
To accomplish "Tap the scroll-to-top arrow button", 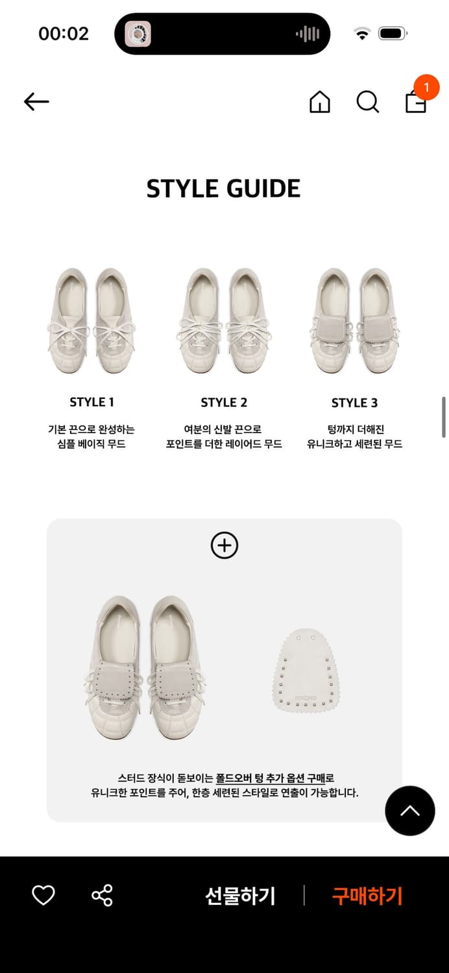I will click(x=409, y=811).
